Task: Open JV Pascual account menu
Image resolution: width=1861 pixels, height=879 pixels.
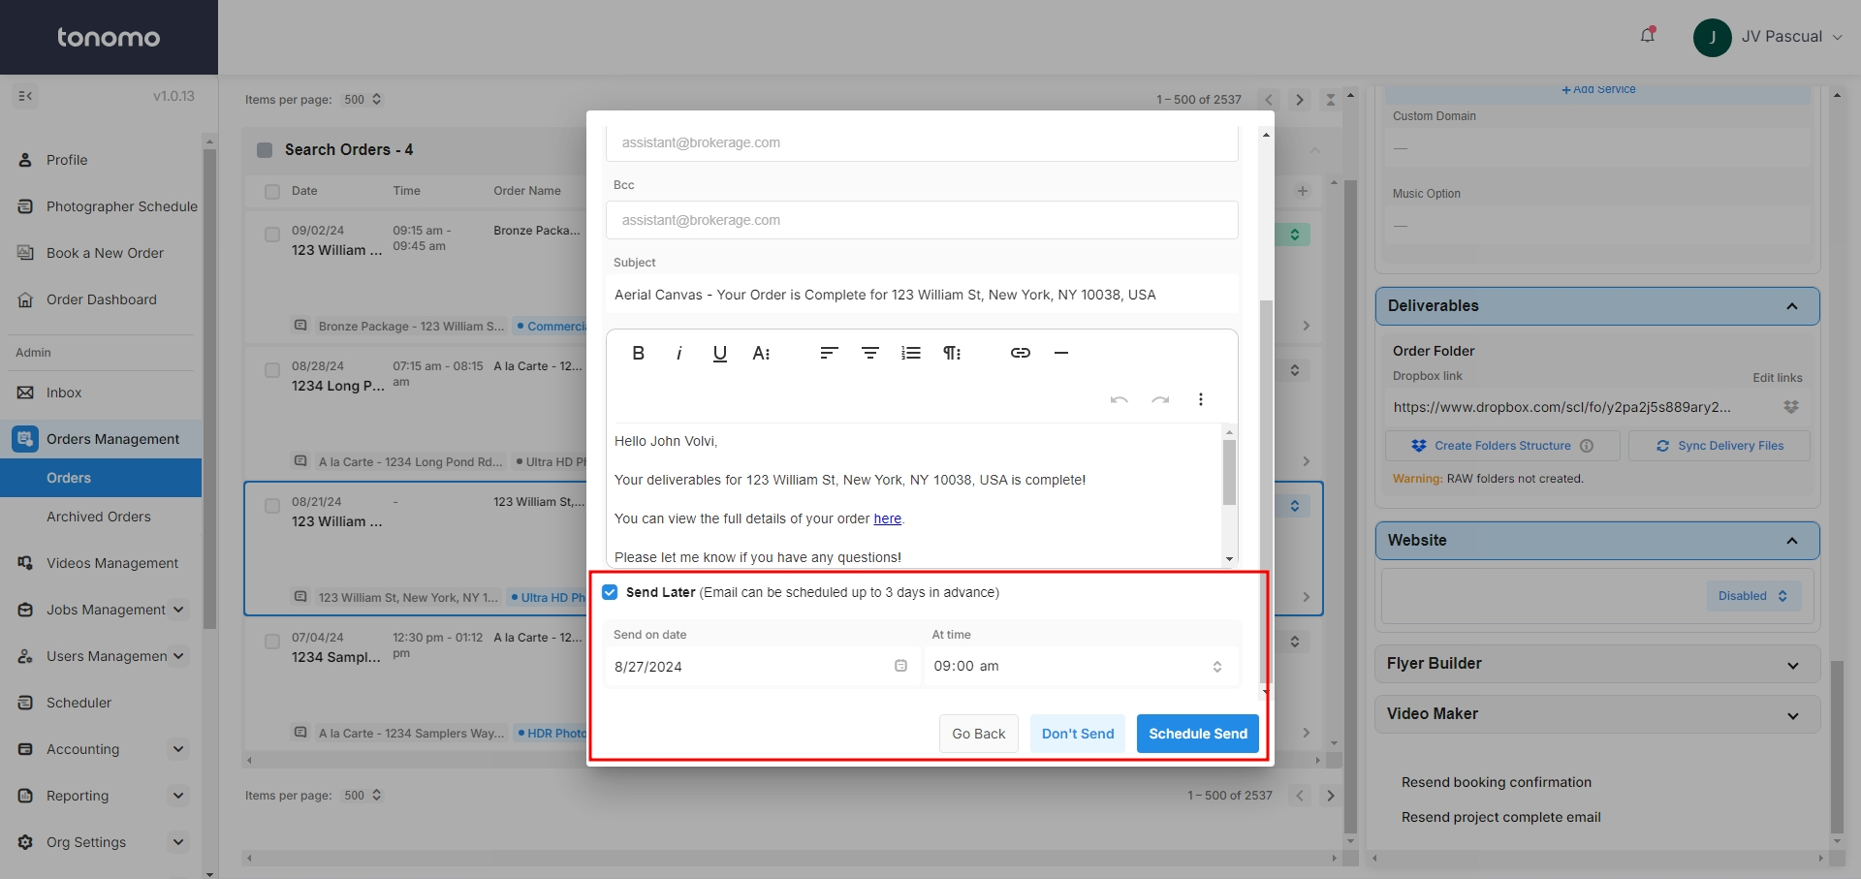Action: [1770, 37]
